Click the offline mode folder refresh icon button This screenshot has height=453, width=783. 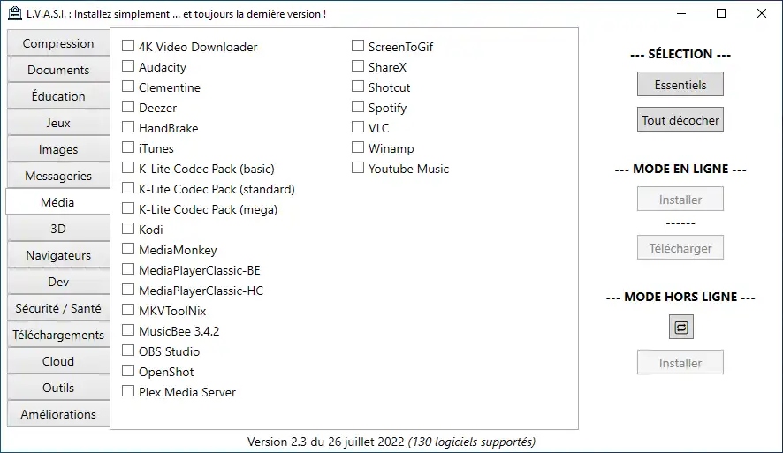coord(681,328)
